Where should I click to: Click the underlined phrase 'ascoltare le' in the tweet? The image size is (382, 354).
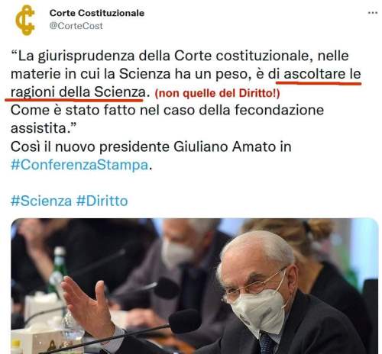tap(322, 74)
